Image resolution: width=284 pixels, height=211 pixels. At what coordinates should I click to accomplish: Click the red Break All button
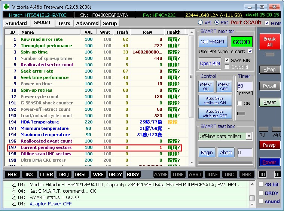click(x=269, y=42)
